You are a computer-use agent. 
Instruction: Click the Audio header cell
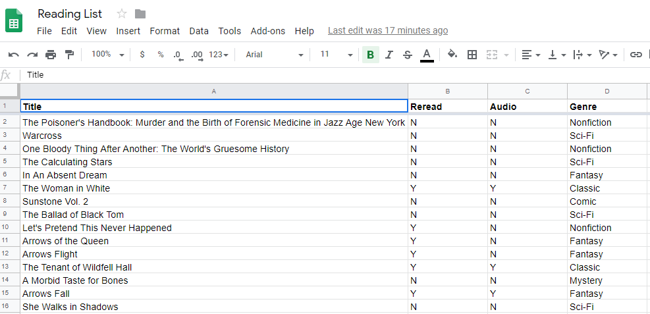528,107
